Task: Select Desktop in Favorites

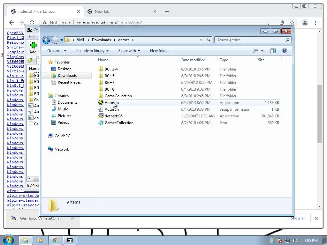Action: [65, 69]
